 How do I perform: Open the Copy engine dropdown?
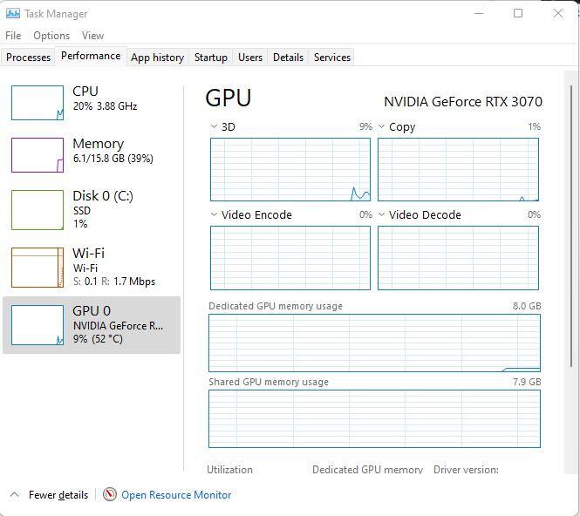[x=382, y=127]
